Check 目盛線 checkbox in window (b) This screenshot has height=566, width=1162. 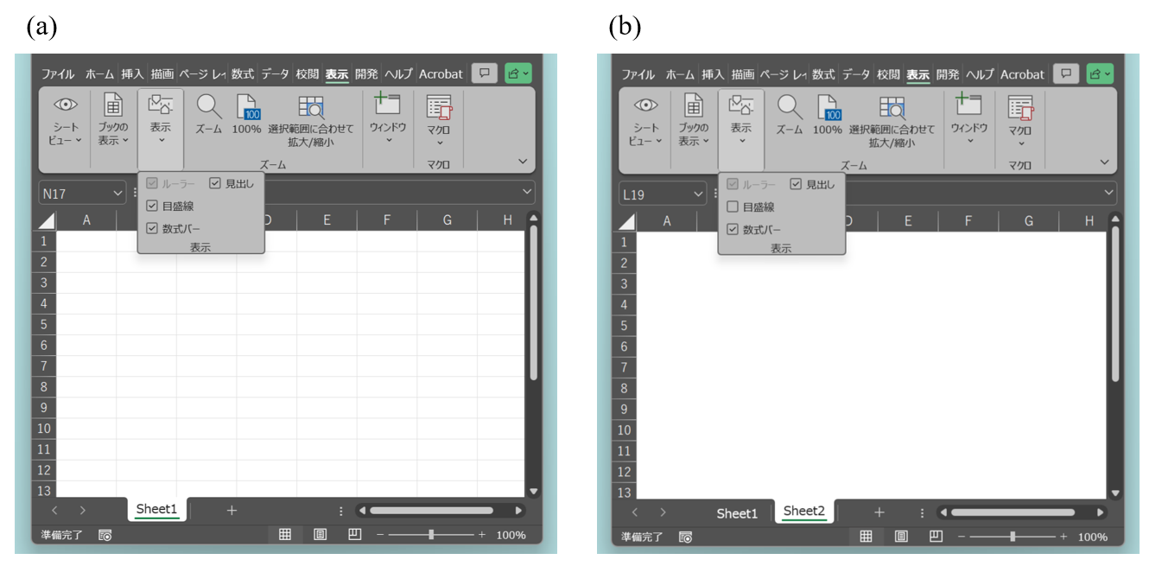(733, 207)
